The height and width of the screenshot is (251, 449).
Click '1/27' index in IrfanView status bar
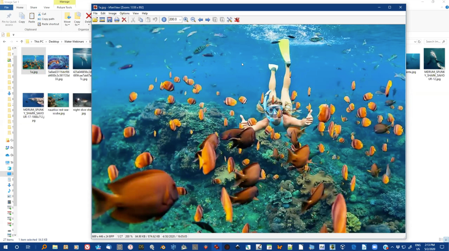click(120, 237)
